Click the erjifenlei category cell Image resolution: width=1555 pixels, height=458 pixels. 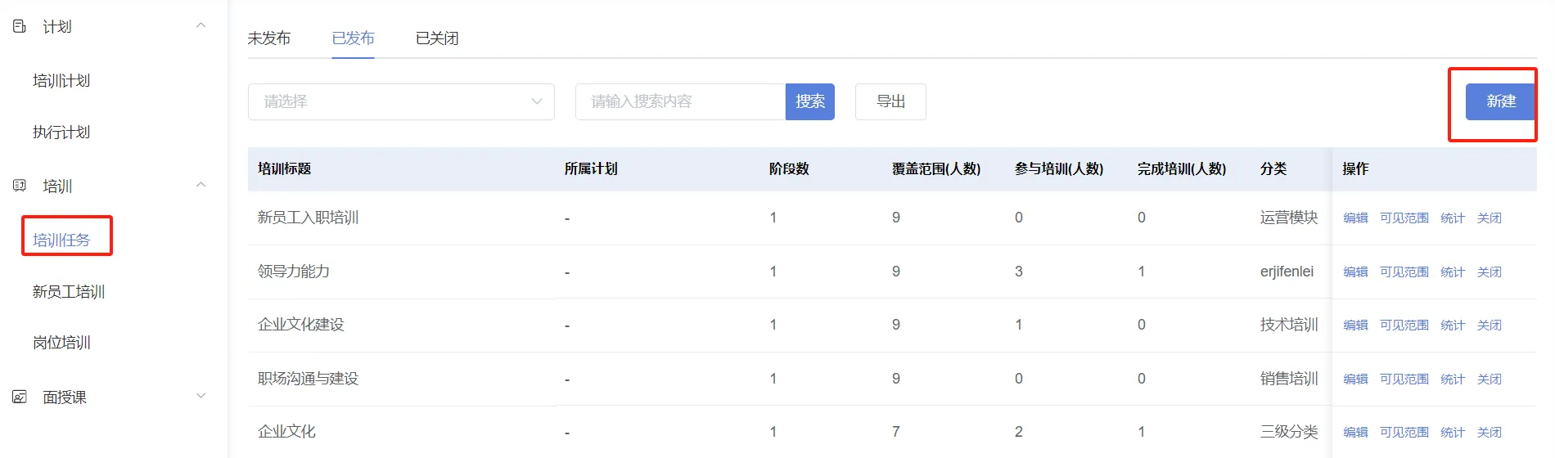point(1287,272)
